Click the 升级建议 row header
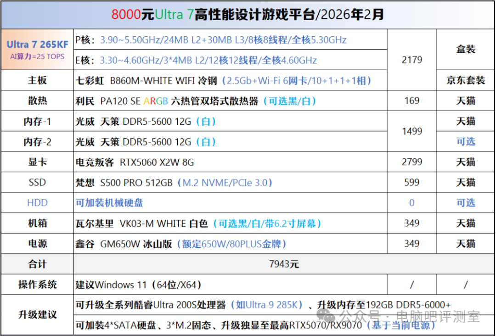 37,314
